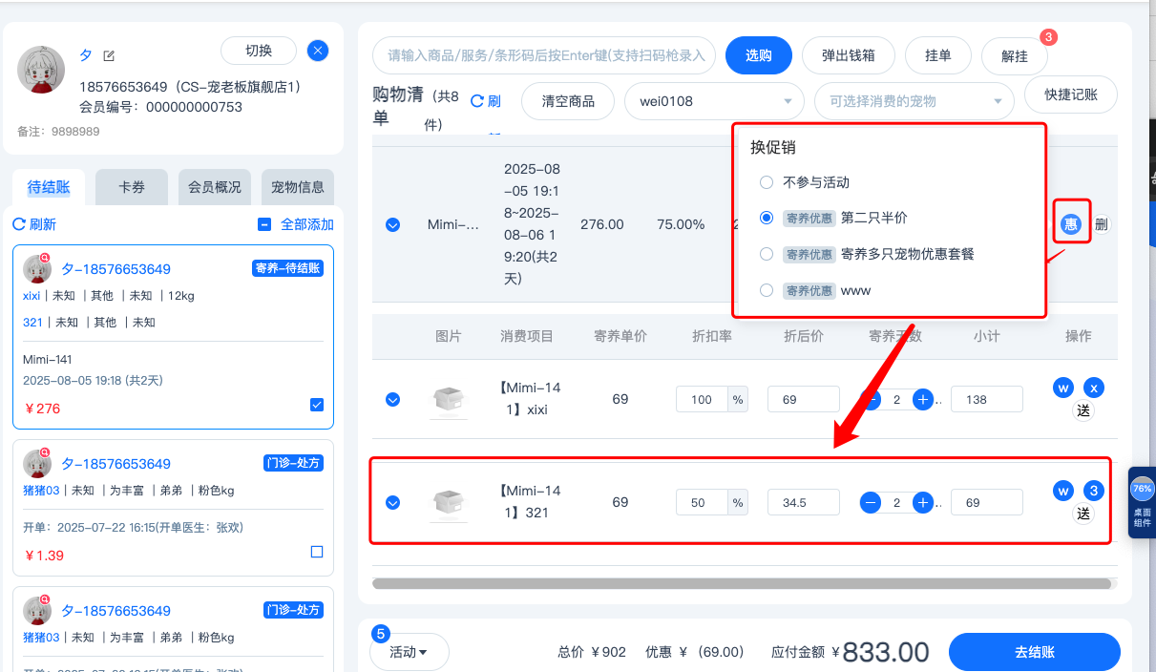Click the 桌面组件 76% side widget
The width and height of the screenshot is (1156, 672).
pyautogui.click(x=1142, y=502)
